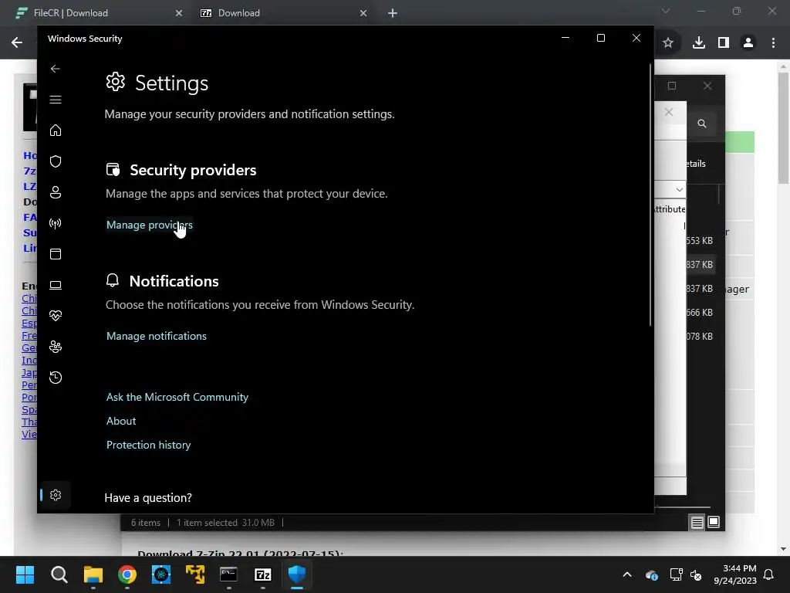Viewport: 790px width, 593px height.
Task: Open taskbar Search
Action: click(59, 574)
